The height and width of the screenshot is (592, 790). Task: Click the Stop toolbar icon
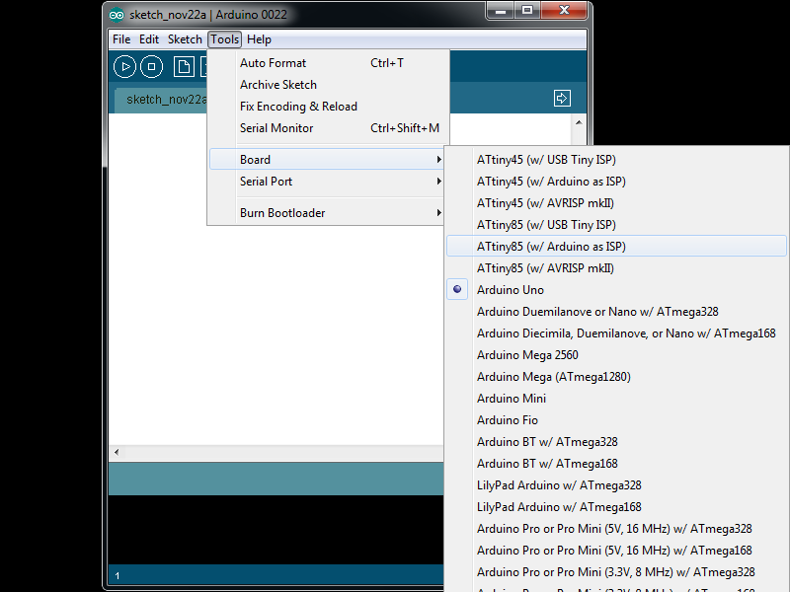(152, 67)
